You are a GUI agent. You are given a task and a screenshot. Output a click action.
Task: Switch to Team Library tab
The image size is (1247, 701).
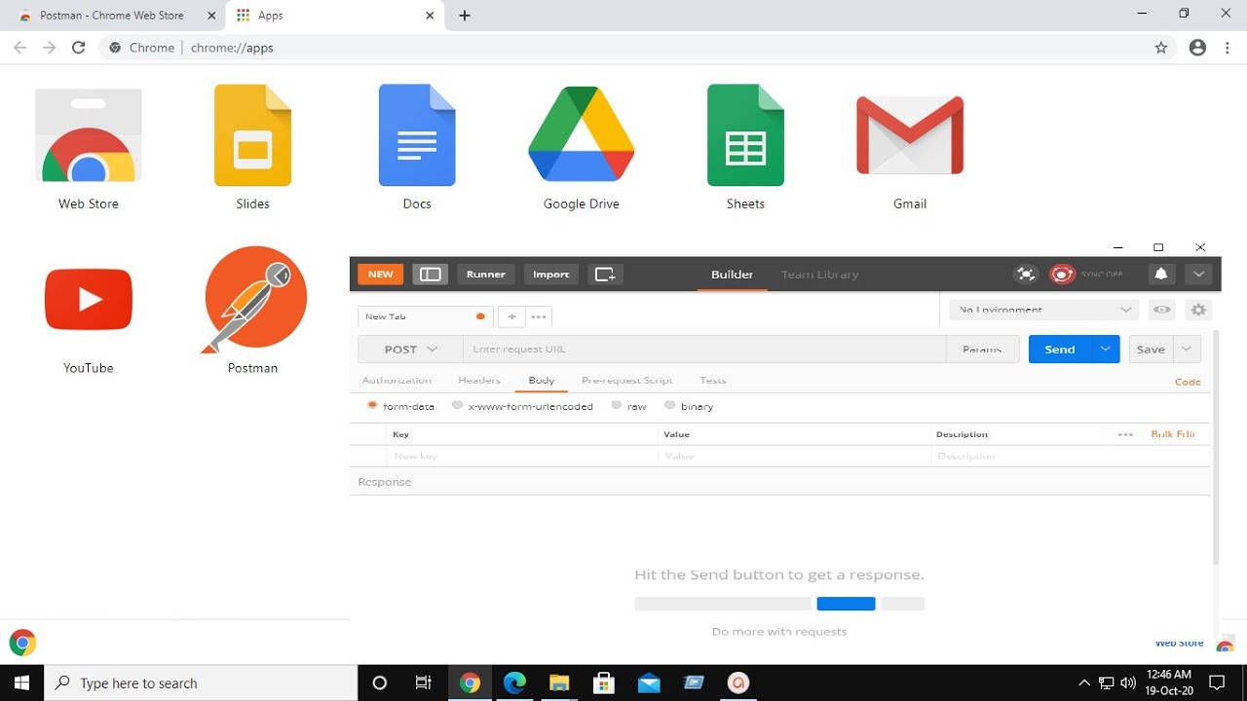820,275
